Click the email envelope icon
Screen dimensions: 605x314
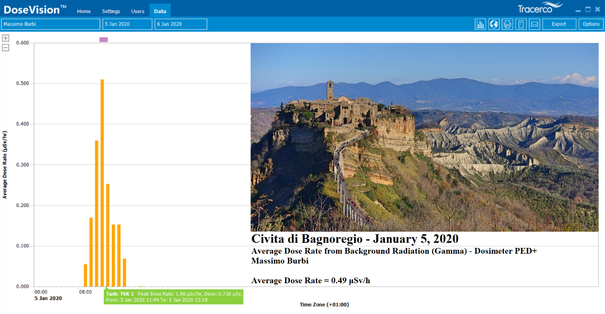click(534, 24)
